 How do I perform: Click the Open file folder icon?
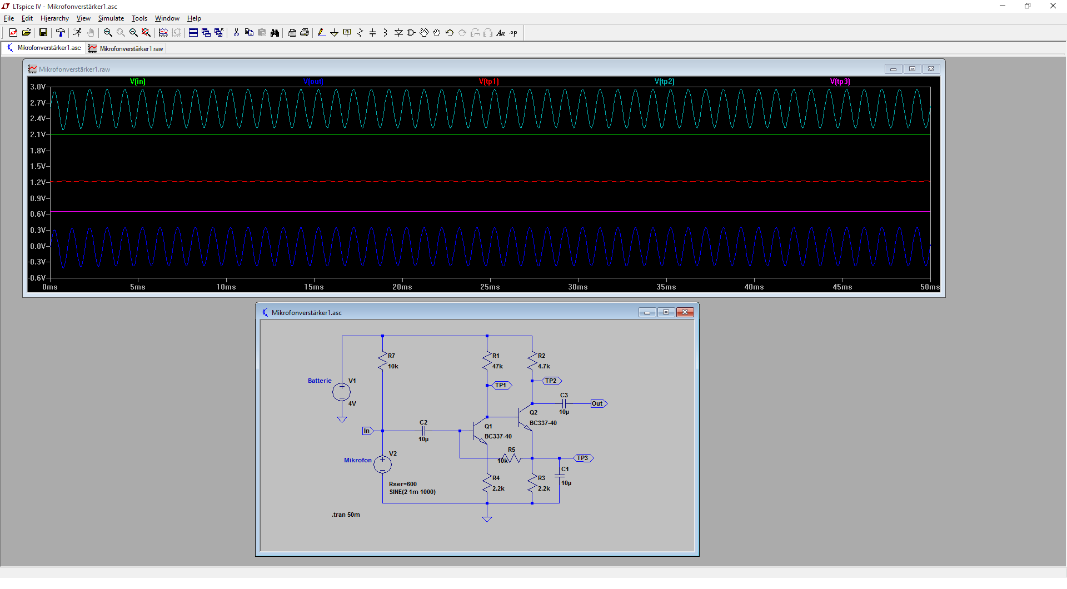click(x=26, y=33)
